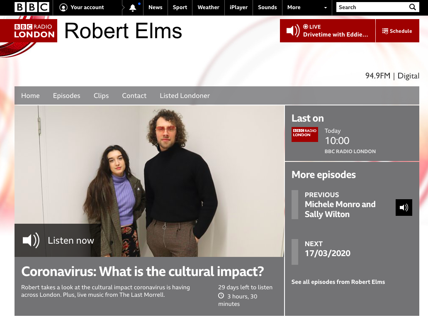This screenshot has width=428, height=320.
Task: Play live Drivetime with Eddie speaker icon
Action: pos(293,31)
